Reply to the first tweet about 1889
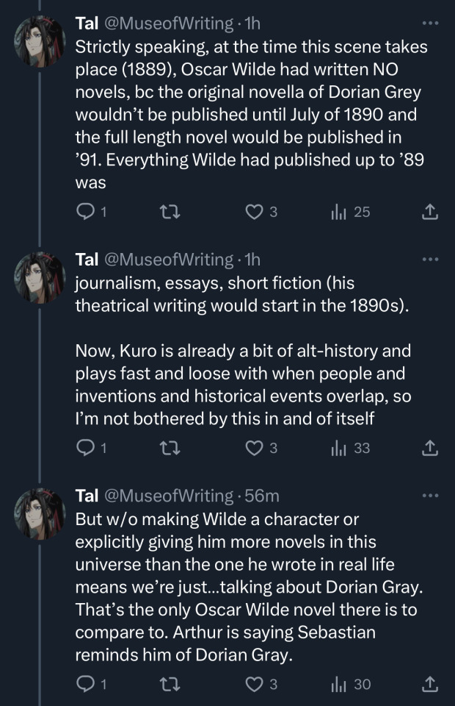Screen dimensions: 455x706 click(x=86, y=213)
